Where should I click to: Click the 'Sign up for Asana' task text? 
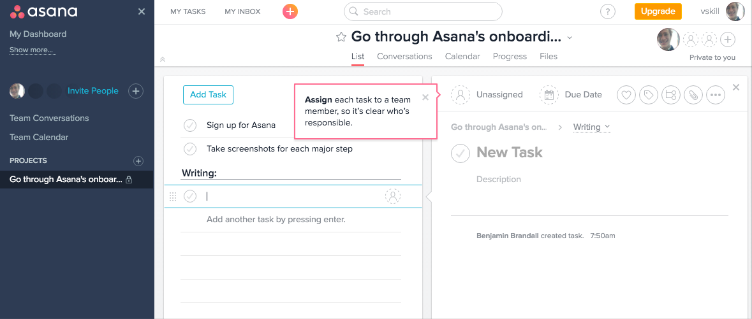[x=240, y=125]
